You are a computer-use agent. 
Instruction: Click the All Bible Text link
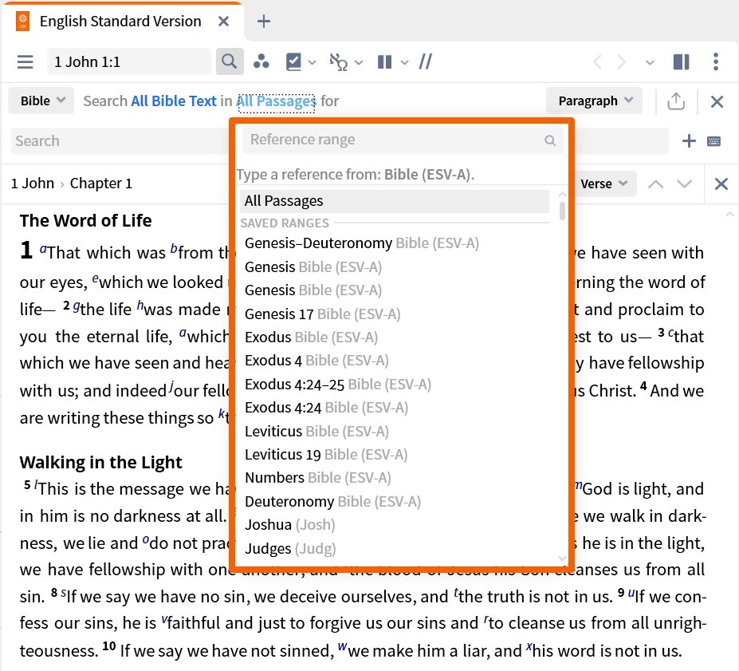tap(174, 101)
